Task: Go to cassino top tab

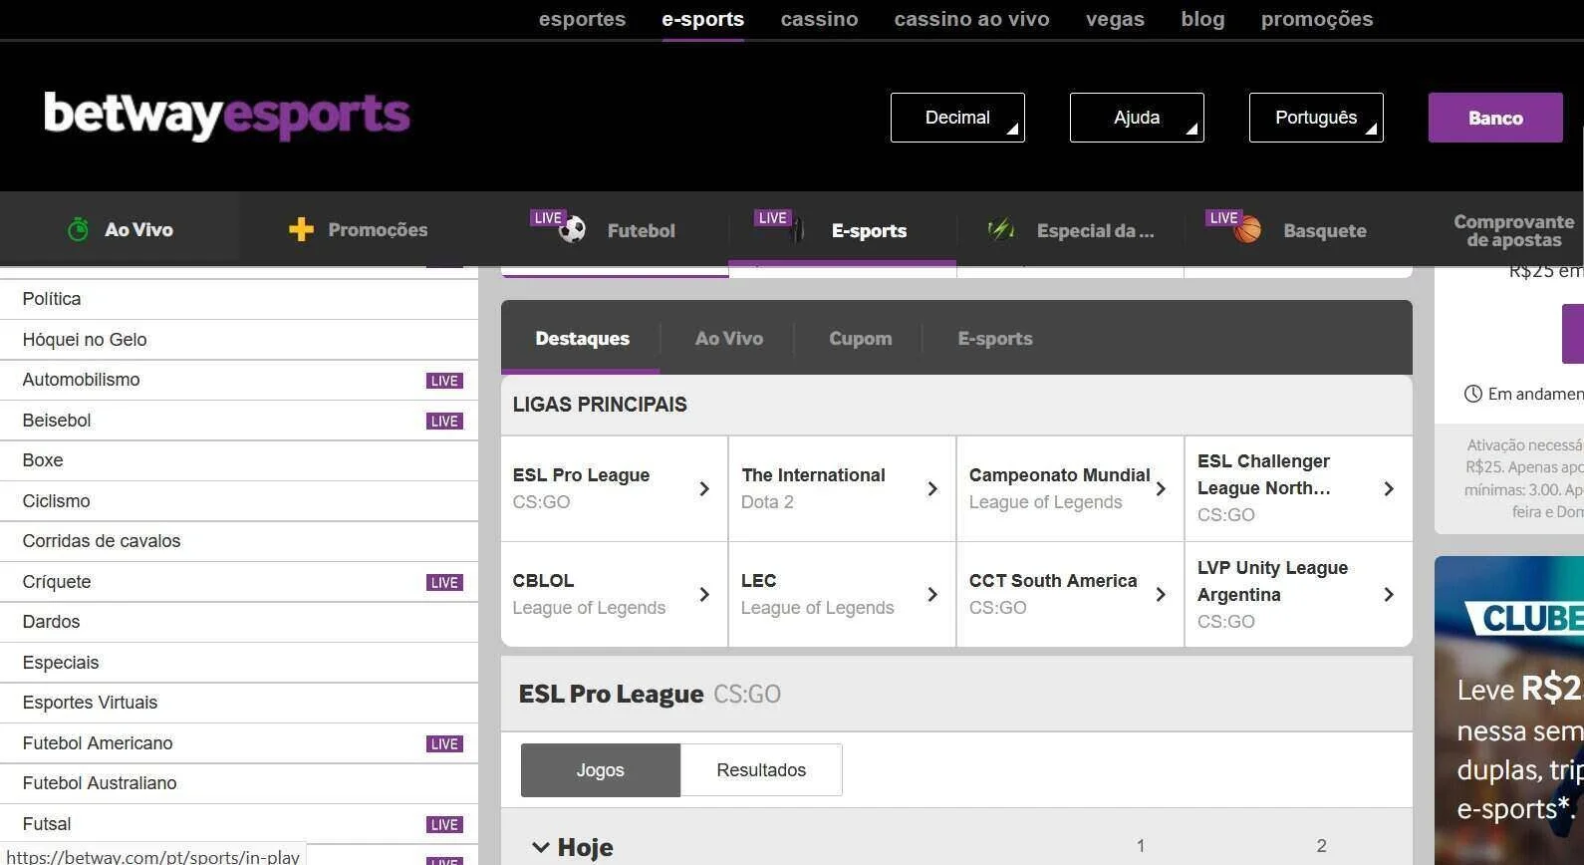Action: pyautogui.click(x=819, y=19)
